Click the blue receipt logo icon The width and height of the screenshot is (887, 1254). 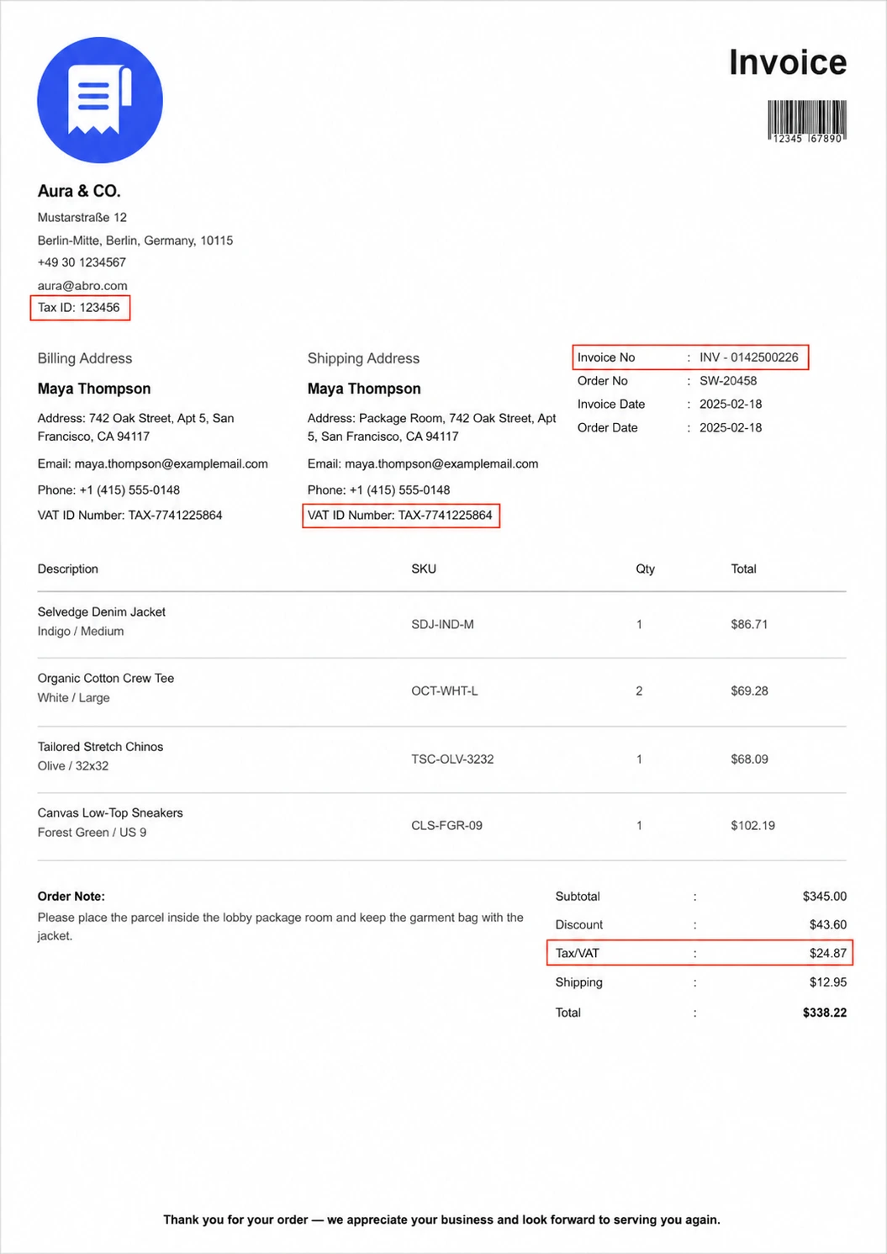coord(100,100)
